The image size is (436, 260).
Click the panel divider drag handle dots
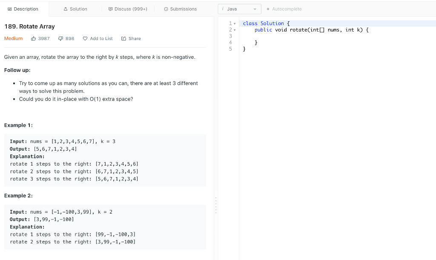pyautogui.click(x=216, y=205)
